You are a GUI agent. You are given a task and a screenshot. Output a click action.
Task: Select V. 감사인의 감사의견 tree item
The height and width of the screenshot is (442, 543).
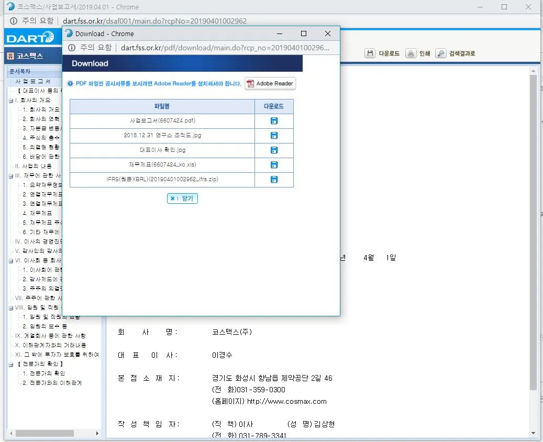tap(38, 251)
